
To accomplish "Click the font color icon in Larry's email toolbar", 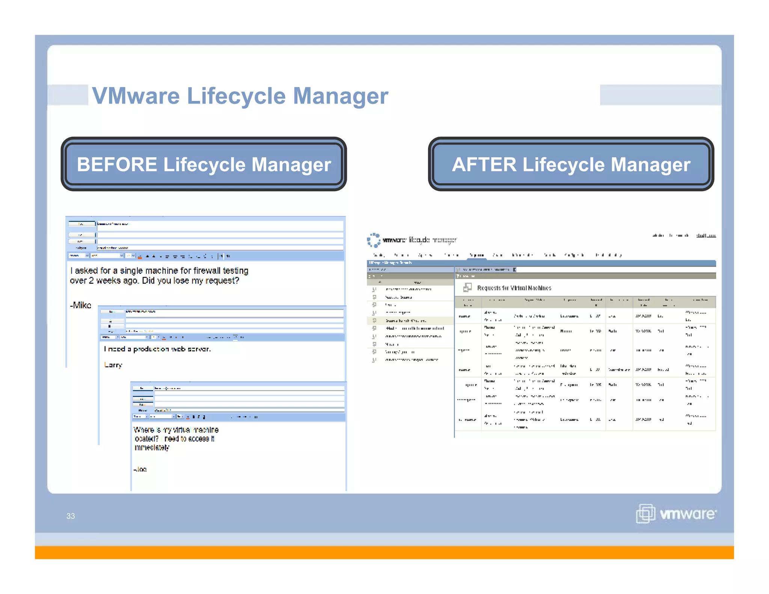I will (x=164, y=338).
